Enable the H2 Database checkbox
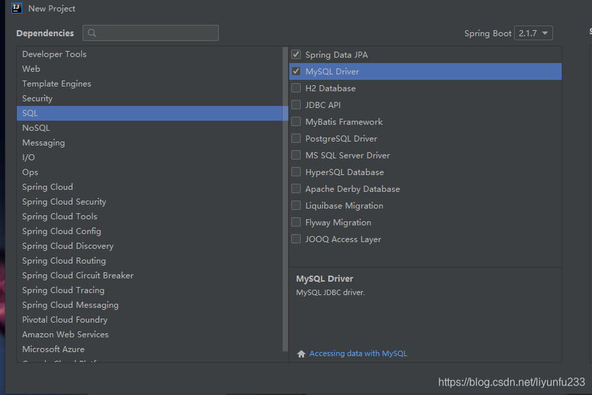 tap(296, 88)
